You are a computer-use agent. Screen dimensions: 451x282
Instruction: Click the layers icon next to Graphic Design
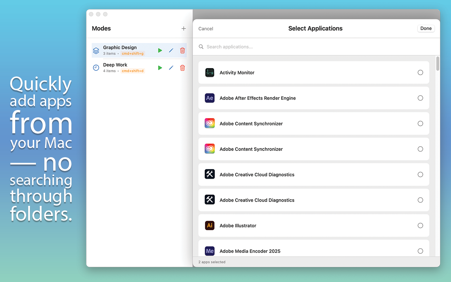pyautogui.click(x=96, y=50)
